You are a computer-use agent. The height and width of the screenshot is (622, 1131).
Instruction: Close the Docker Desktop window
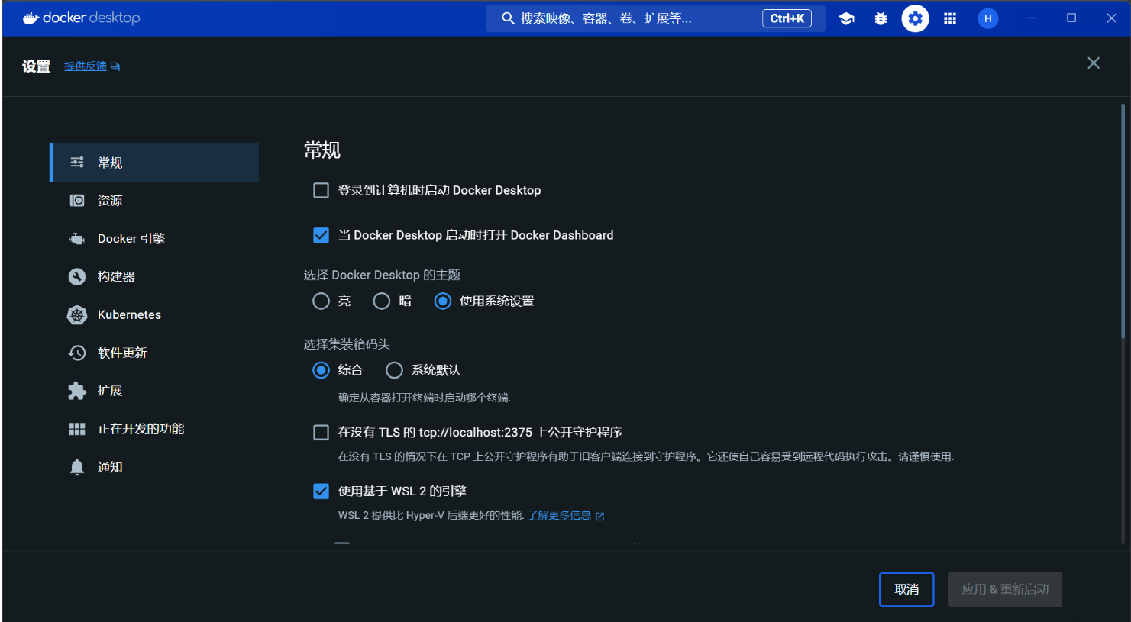coord(1111,18)
